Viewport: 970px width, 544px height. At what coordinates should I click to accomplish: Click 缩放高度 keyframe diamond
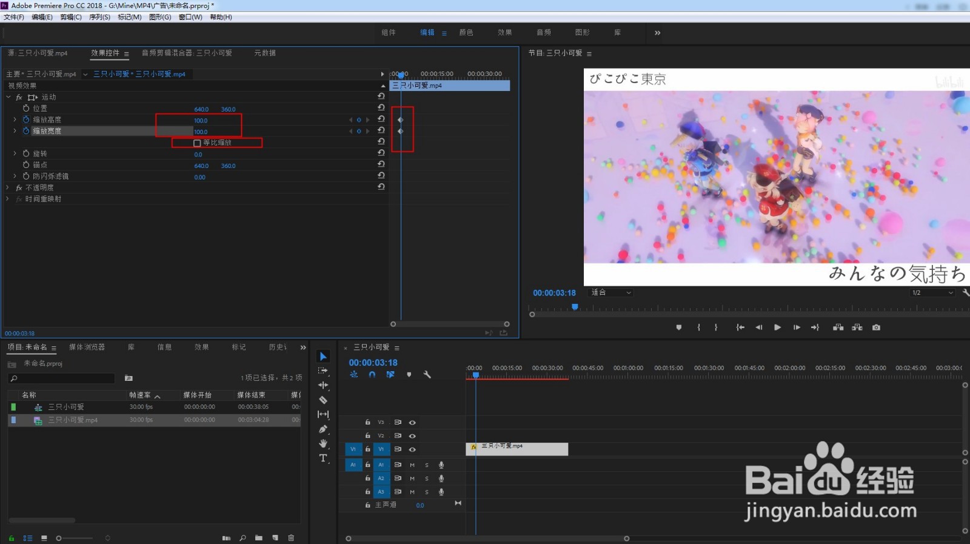click(x=400, y=120)
